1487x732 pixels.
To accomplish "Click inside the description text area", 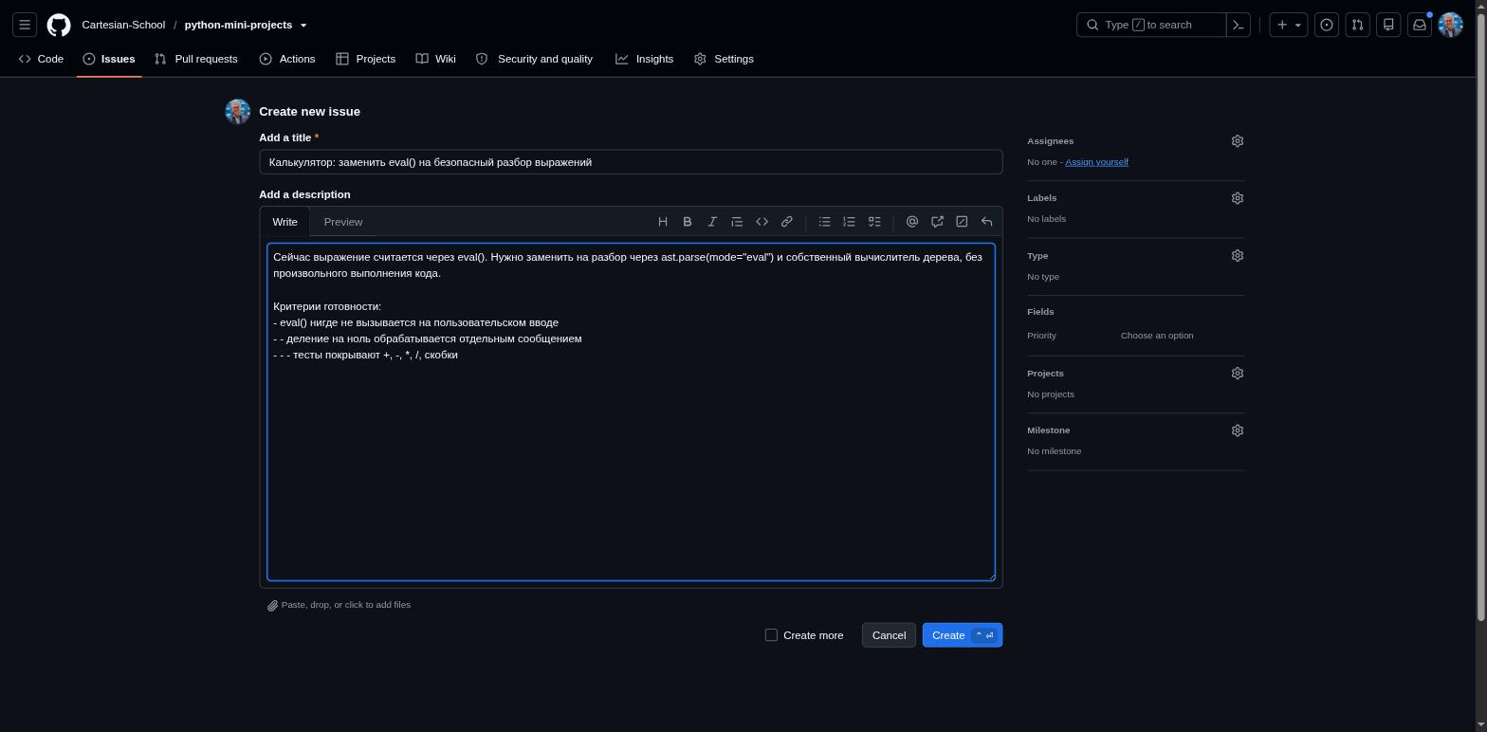I will click(631, 412).
